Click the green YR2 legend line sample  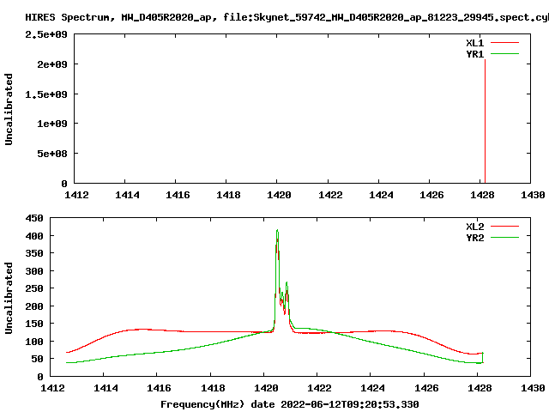504,238
